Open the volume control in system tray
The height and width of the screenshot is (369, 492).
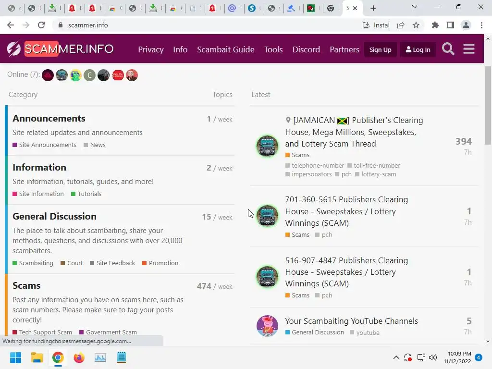point(433,357)
